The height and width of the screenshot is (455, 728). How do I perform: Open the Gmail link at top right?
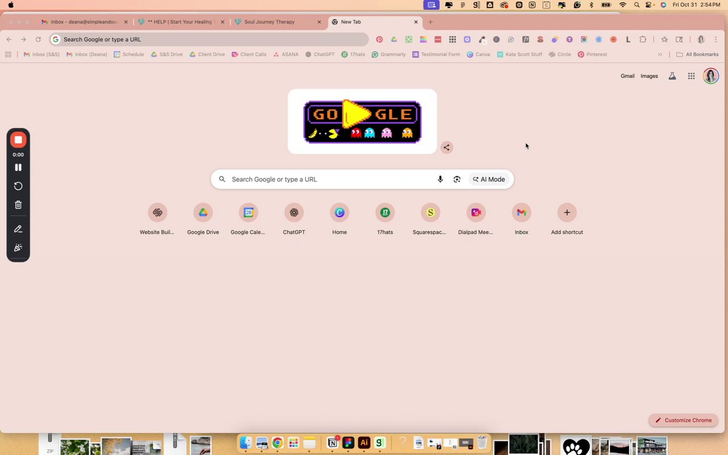[627, 76]
